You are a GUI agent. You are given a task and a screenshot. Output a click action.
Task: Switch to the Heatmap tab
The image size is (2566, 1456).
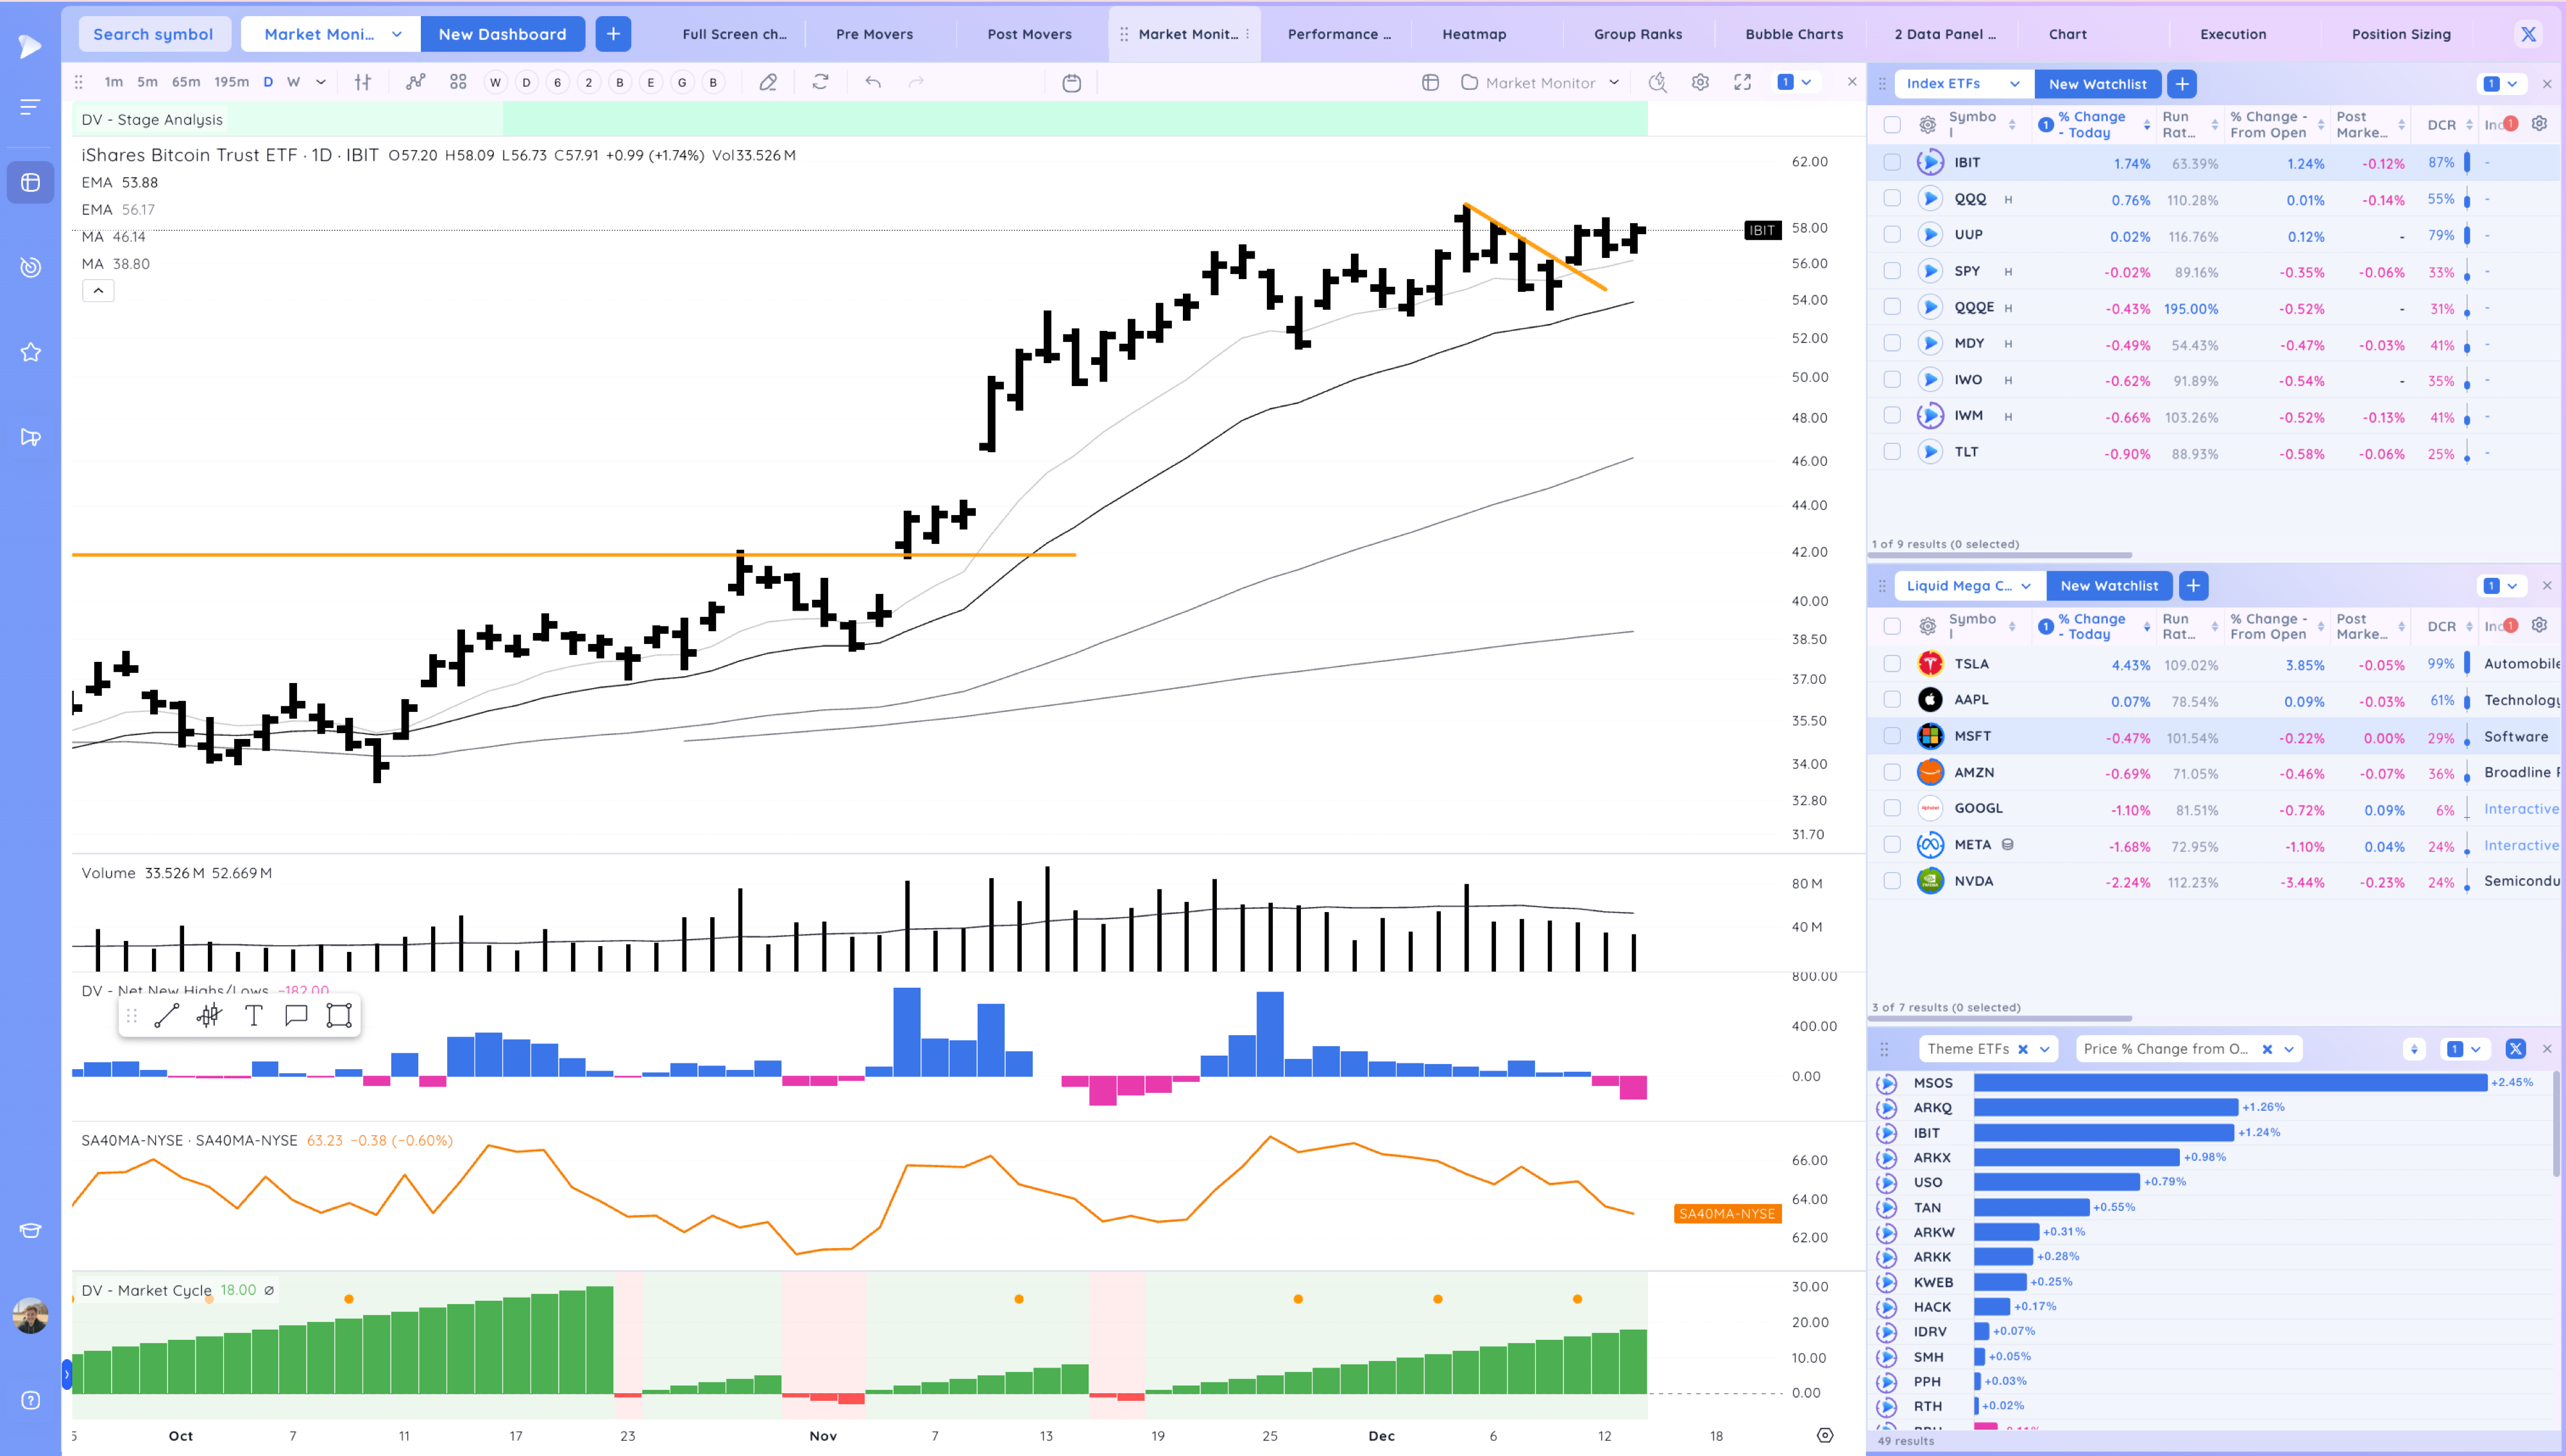1473,34
